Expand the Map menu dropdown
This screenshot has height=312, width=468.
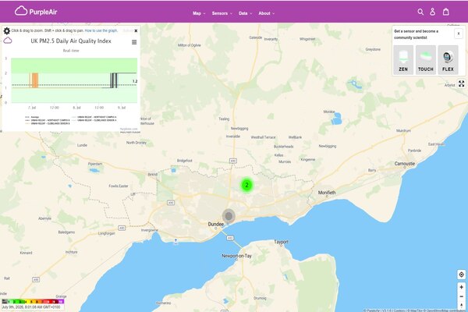(x=199, y=13)
